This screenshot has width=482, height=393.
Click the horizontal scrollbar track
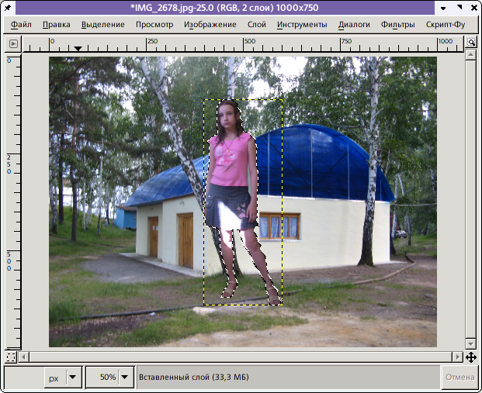(233, 357)
